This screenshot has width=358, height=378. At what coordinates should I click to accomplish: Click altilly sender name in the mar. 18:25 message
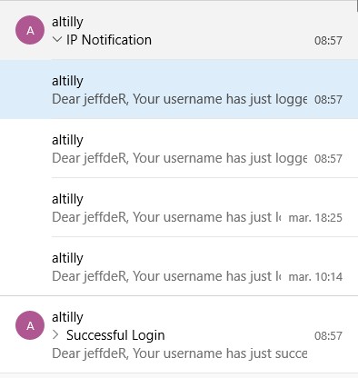[67, 199]
